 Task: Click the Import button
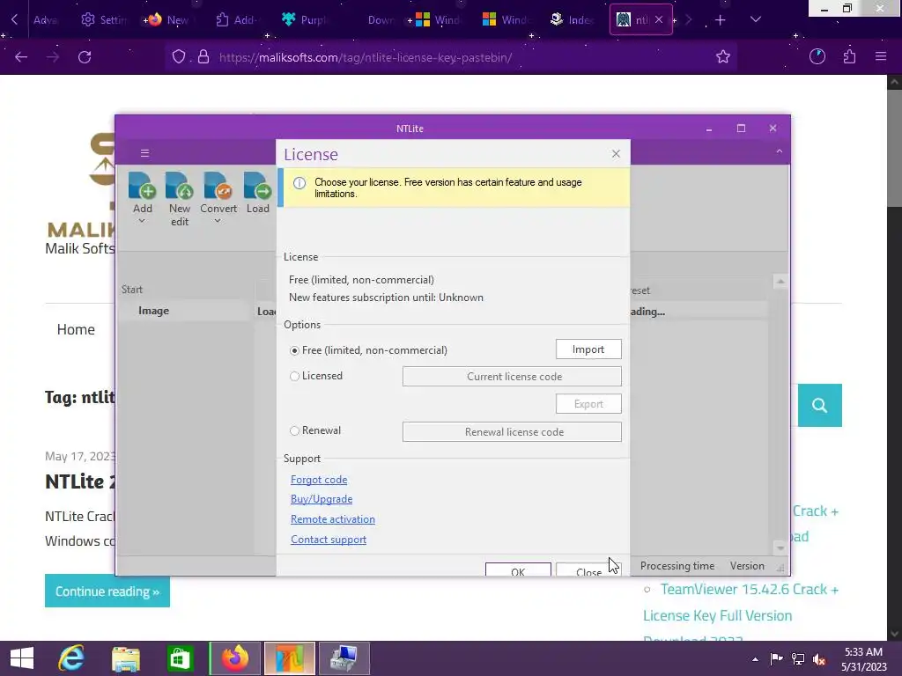tap(588, 349)
